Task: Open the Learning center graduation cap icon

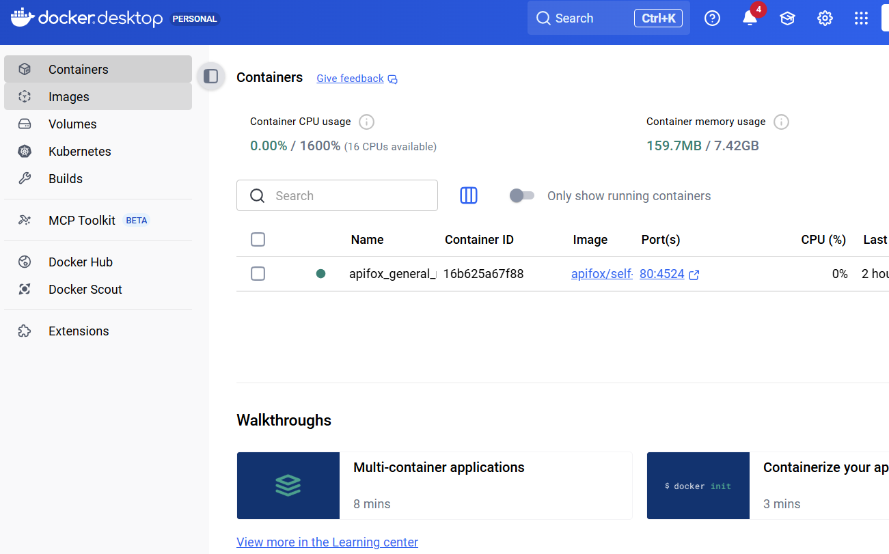Action: (787, 18)
